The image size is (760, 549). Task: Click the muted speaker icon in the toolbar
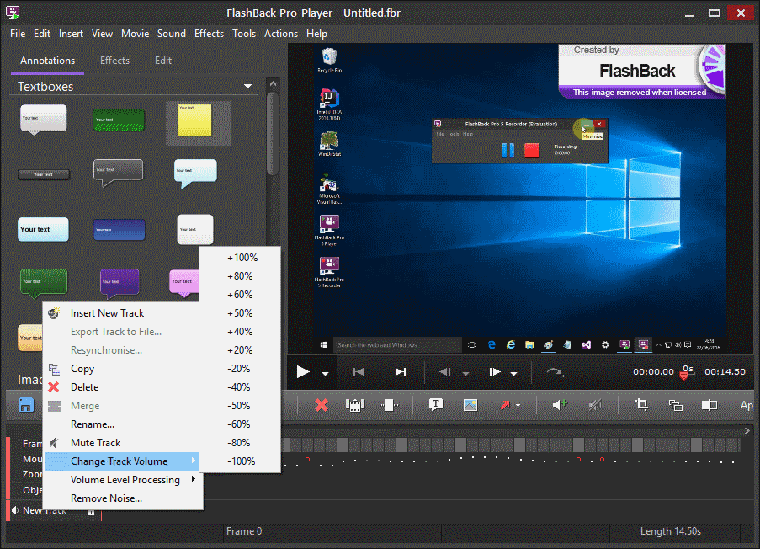[595, 404]
